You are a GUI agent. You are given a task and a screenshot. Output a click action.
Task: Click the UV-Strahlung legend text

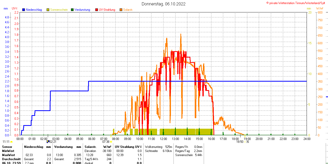click(x=108, y=10)
